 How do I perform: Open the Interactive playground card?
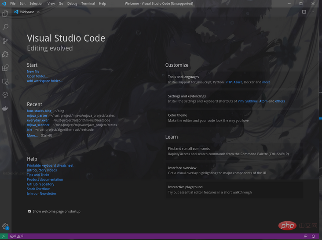(234, 190)
